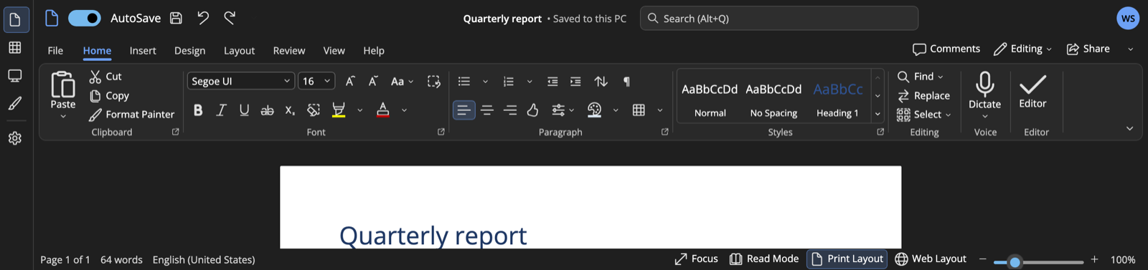
Task: Click the decrease font size icon
Action: click(x=373, y=81)
